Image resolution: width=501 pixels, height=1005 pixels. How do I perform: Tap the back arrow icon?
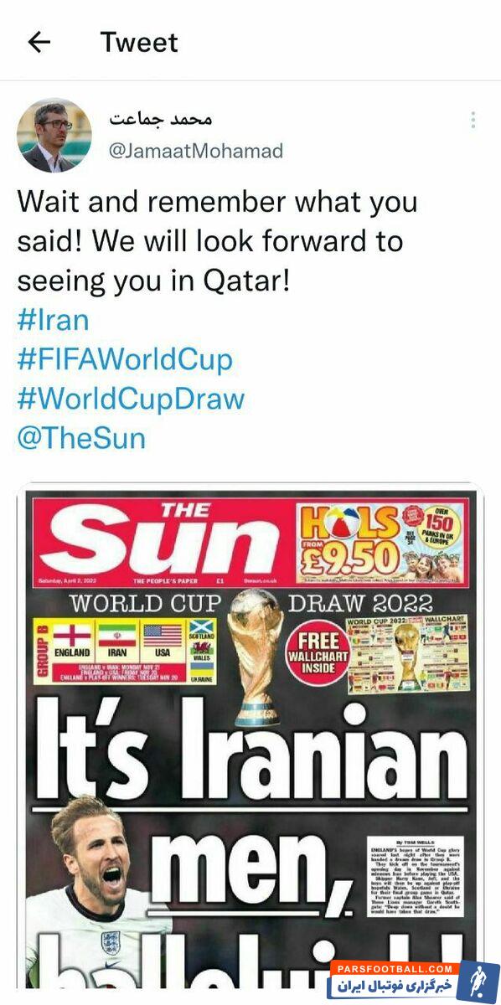[x=39, y=42]
